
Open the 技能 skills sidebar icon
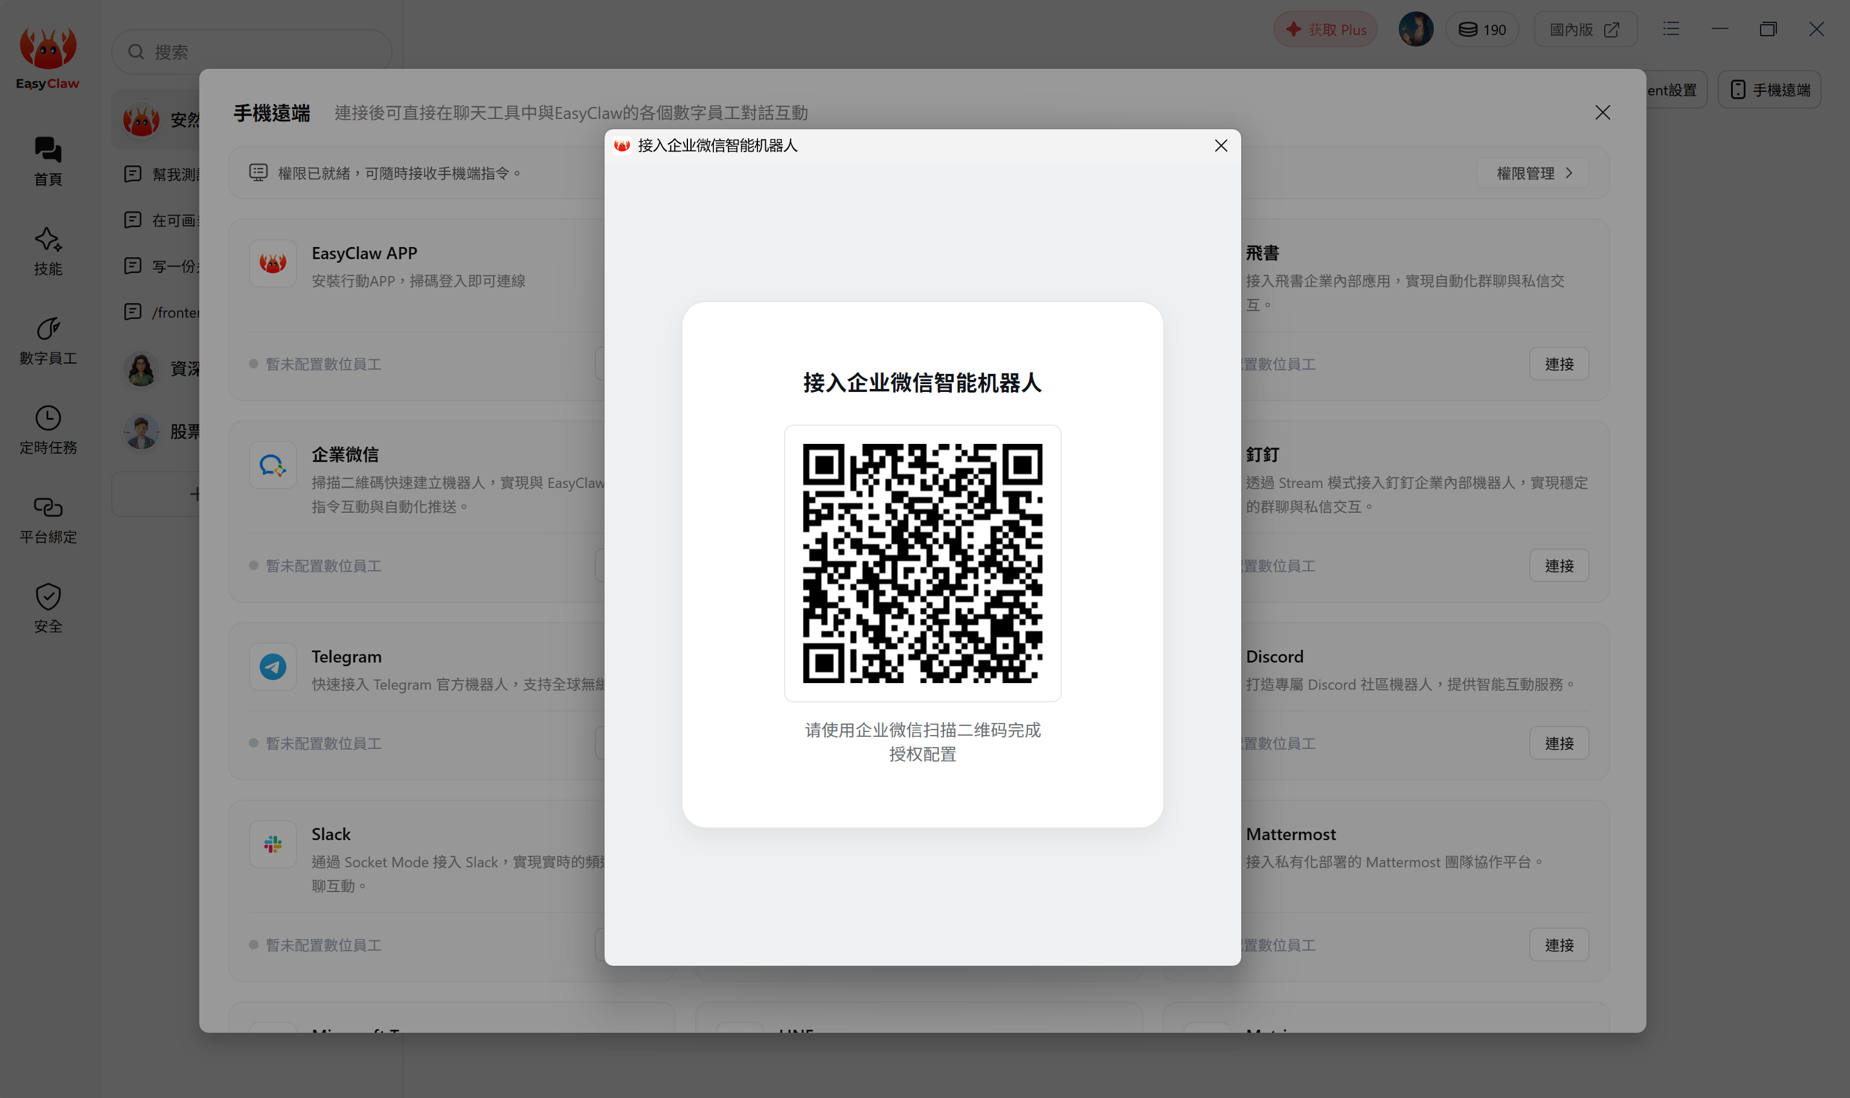coord(48,240)
